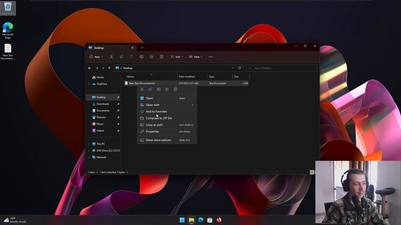Click the Desktop address bar path
401x225 pixels.
point(128,68)
